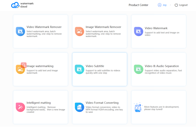Viewport: 196px width, 127px height.
Task: Click the Logout power icon
Action: (x=176, y=5)
